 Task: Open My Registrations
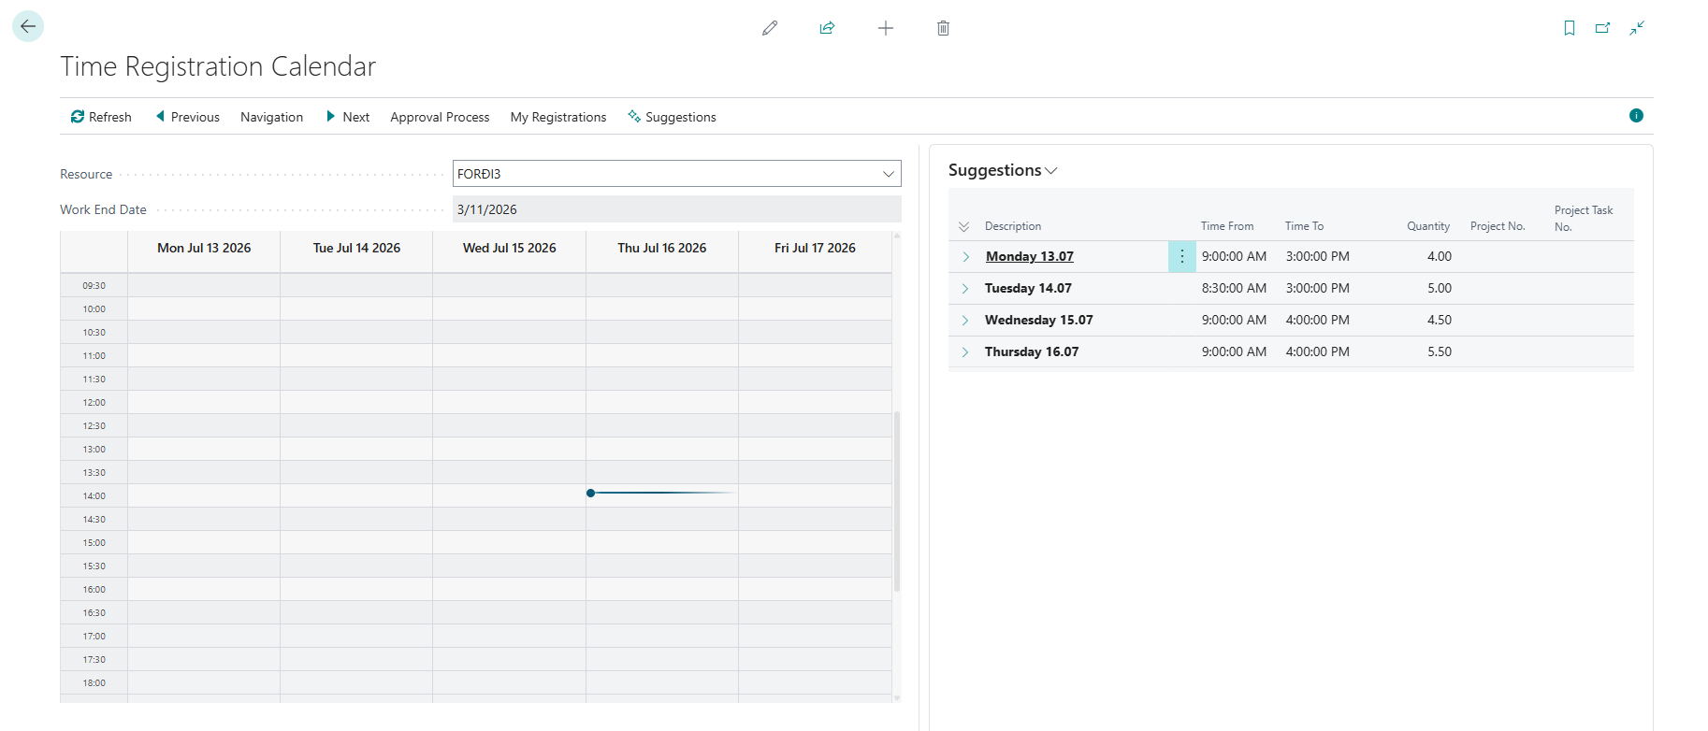[x=558, y=117]
